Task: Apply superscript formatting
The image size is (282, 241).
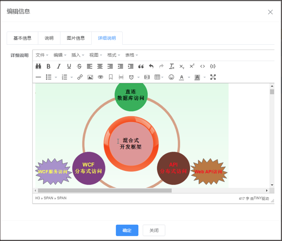Action: pyautogui.click(x=192, y=66)
